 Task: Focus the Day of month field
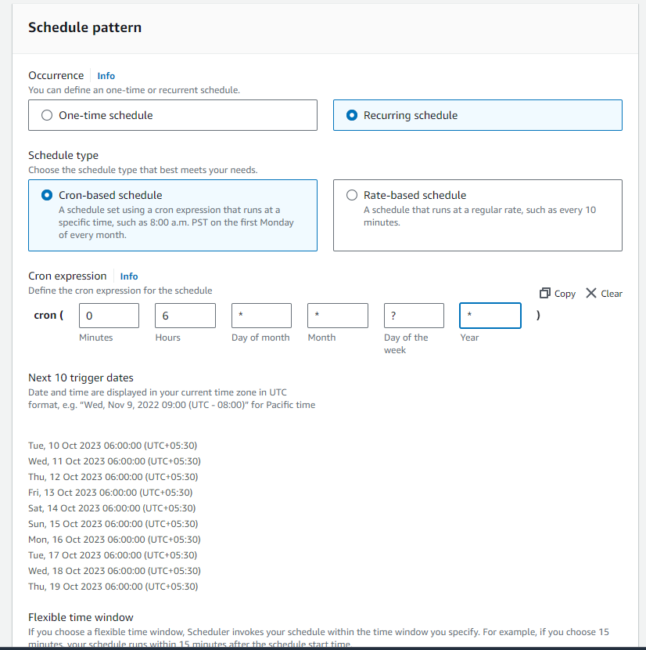click(261, 316)
